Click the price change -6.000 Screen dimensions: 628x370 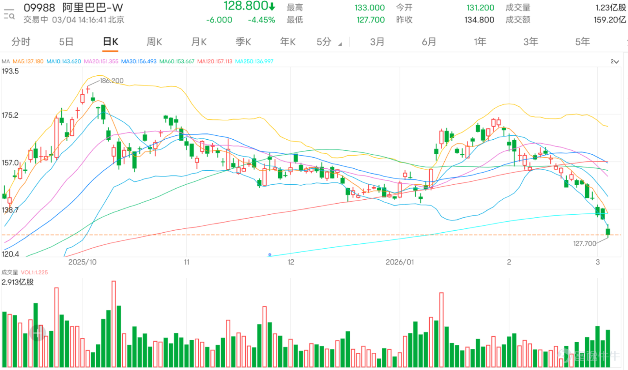(x=219, y=20)
